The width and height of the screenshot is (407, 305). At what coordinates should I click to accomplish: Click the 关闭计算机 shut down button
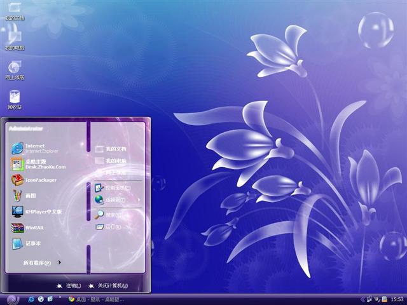108,285
